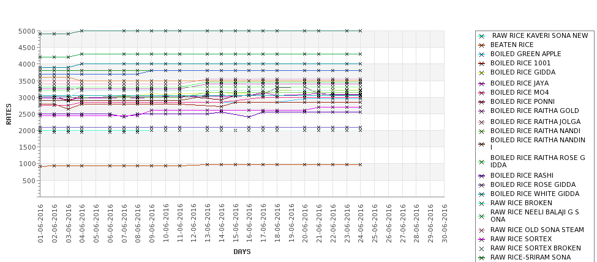Select the BOILED RICE WHITE GIDDA legend label
The image size is (597, 262).
(535, 194)
